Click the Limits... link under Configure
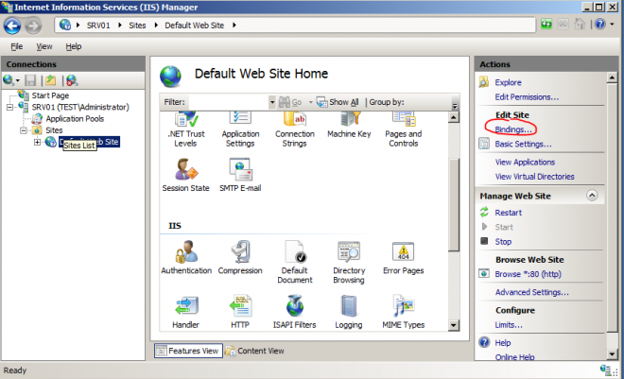624x379 pixels. 509,325
